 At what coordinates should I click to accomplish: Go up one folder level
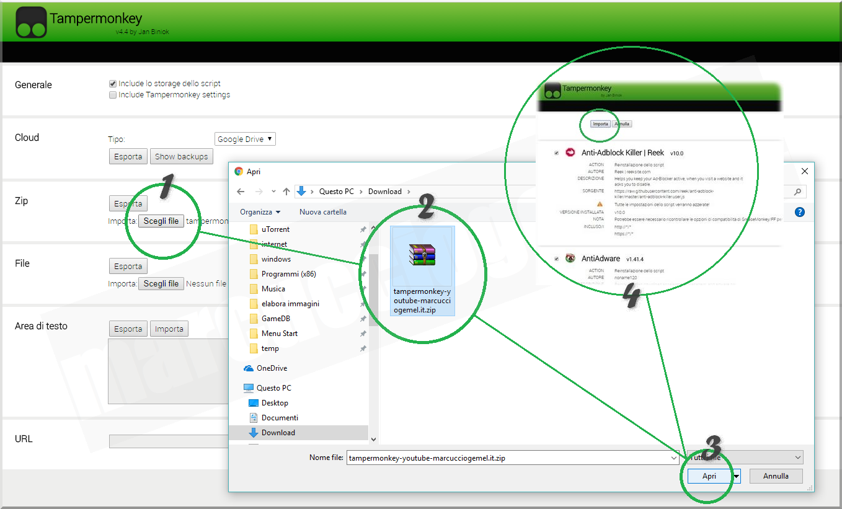pyautogui.click(x=286, y=192)
